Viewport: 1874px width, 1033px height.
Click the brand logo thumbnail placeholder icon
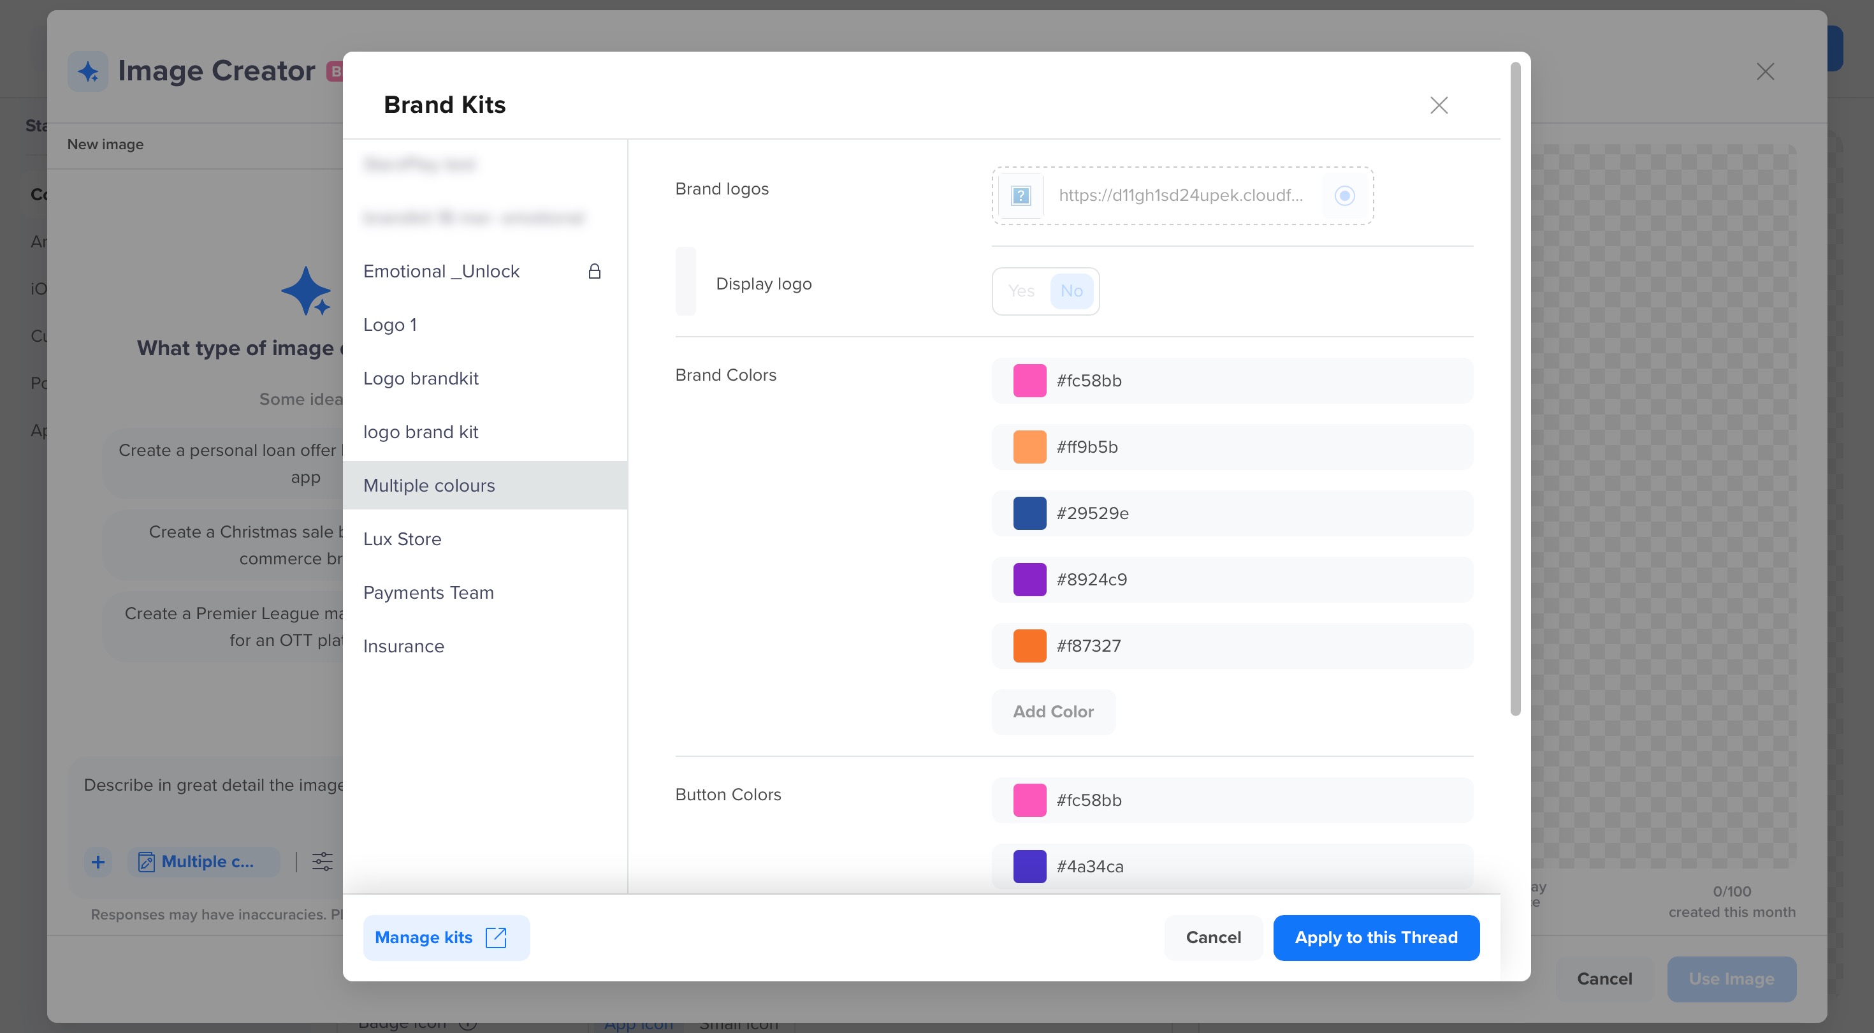pyautogui.click(x=1021, y=195)
